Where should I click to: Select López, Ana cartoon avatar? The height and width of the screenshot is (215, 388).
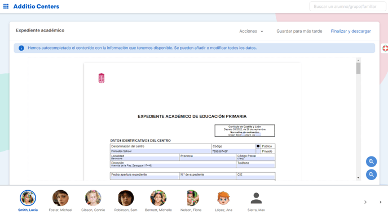tap(223, 198)
